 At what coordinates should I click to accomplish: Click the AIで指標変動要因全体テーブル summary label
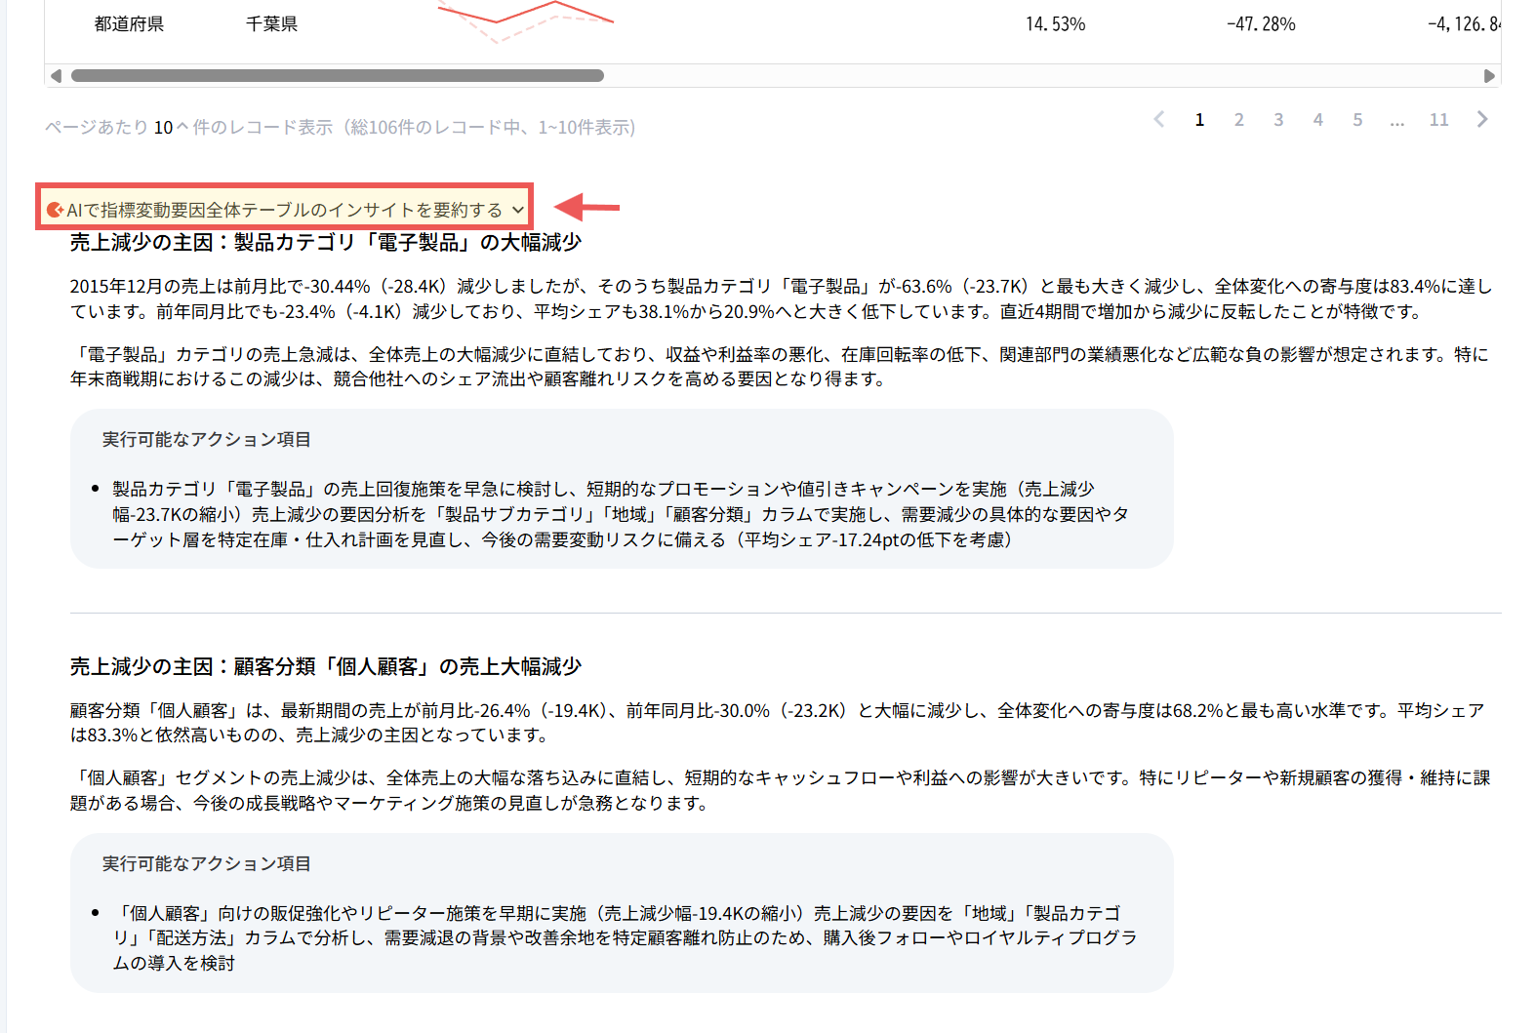tap(283, 210)
